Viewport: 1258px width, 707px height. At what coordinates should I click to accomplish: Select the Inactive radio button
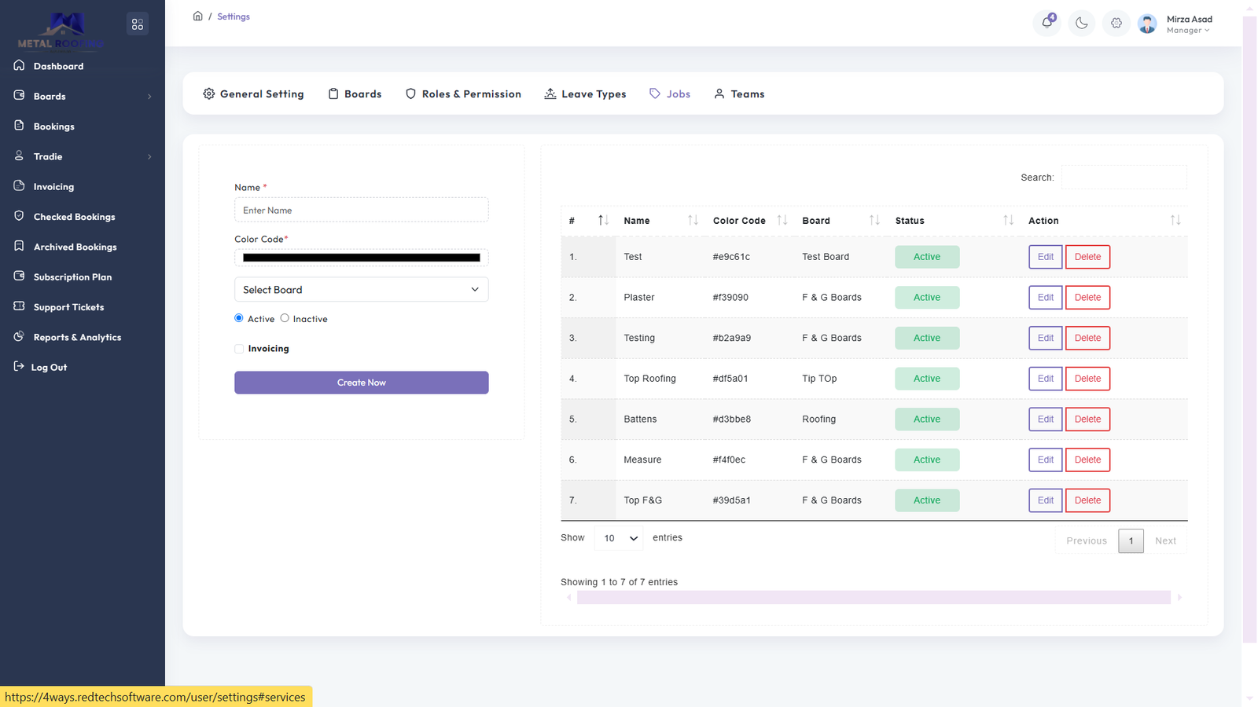(x=285, y=318)
